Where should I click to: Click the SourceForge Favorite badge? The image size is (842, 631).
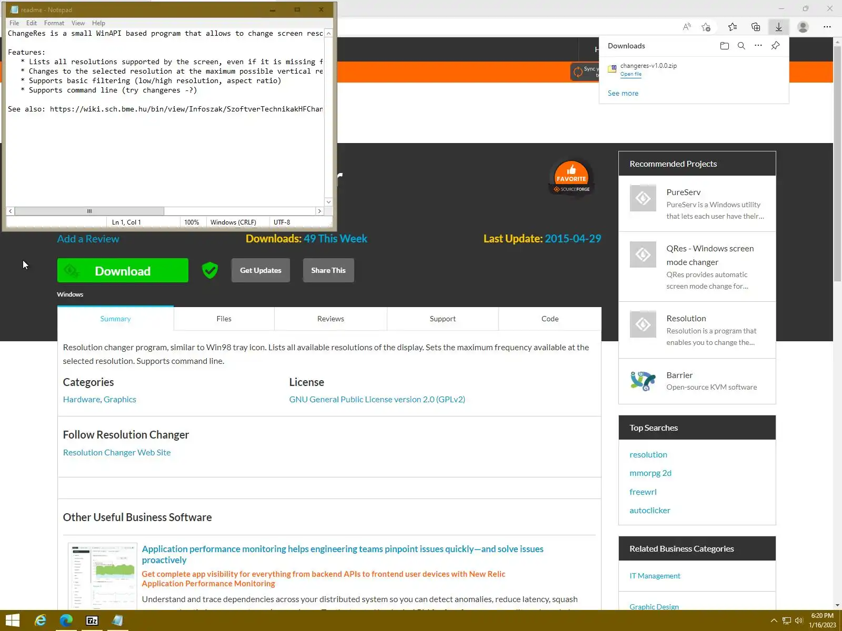tap(572, 178)
